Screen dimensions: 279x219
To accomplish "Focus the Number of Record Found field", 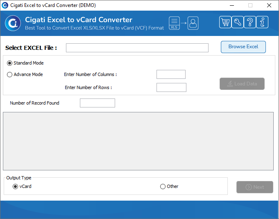I will (x=98, y=103).
